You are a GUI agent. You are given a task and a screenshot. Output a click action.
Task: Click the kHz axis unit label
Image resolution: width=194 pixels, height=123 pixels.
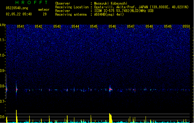tap(3, 25)
